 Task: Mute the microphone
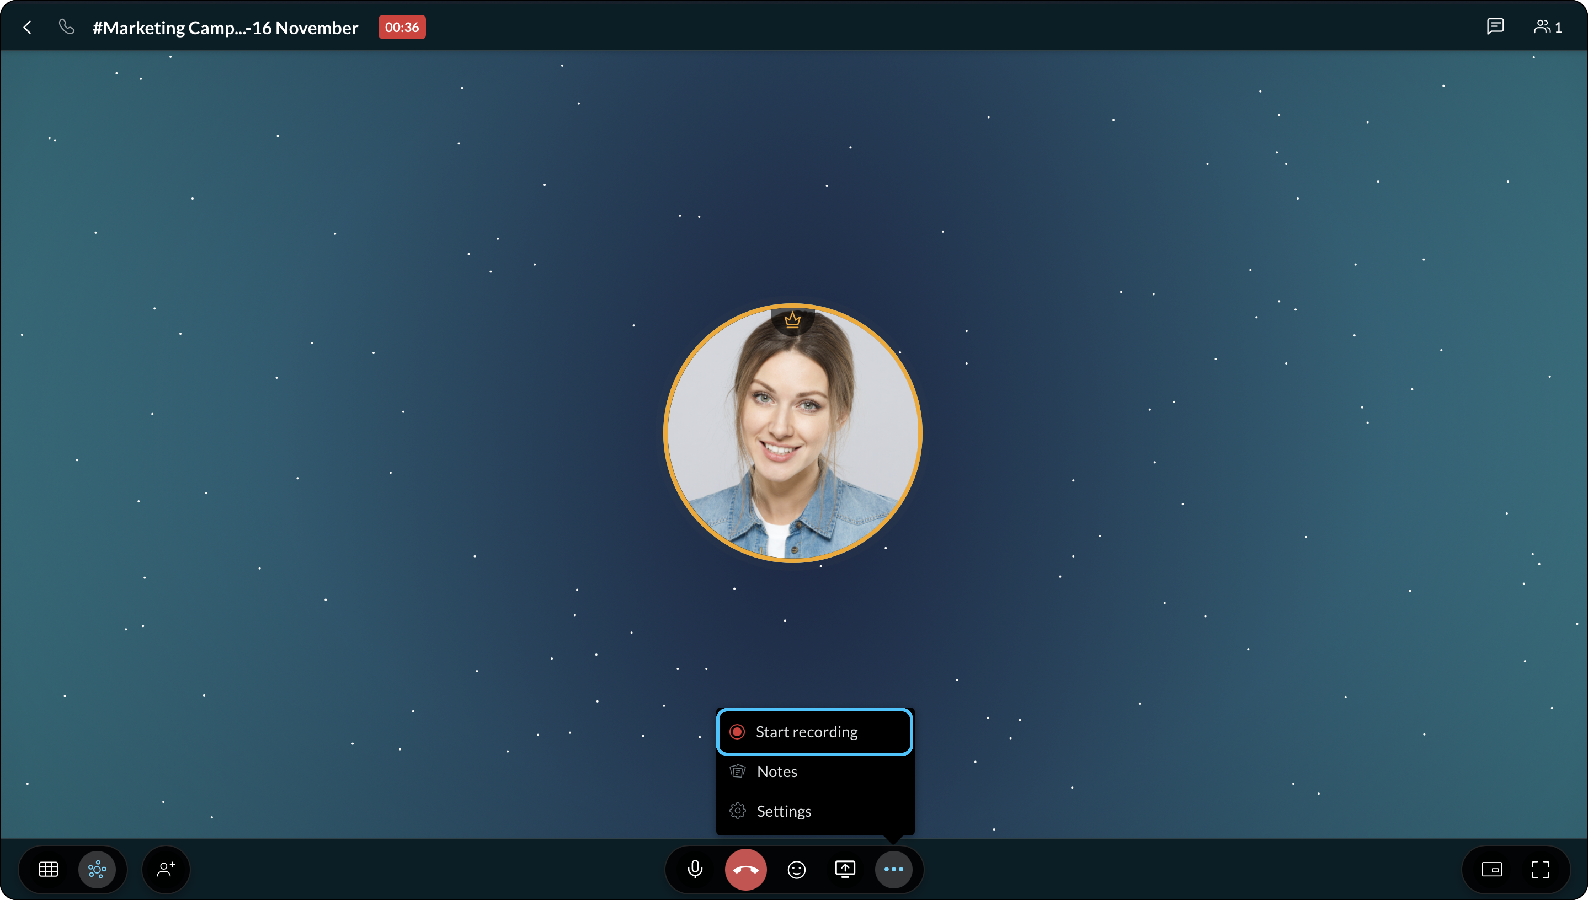(x=695, y=869)
